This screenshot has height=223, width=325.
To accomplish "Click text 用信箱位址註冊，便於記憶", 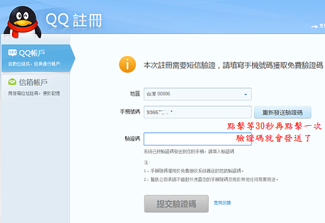I will tap(34, 93).
